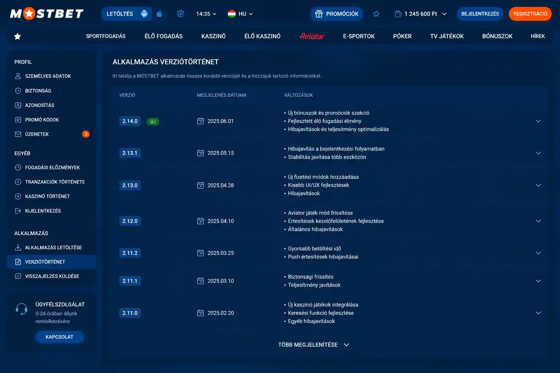560x373 pixels.
Task: Open the KASZINÓ menu
Action: tap(214, 36)
